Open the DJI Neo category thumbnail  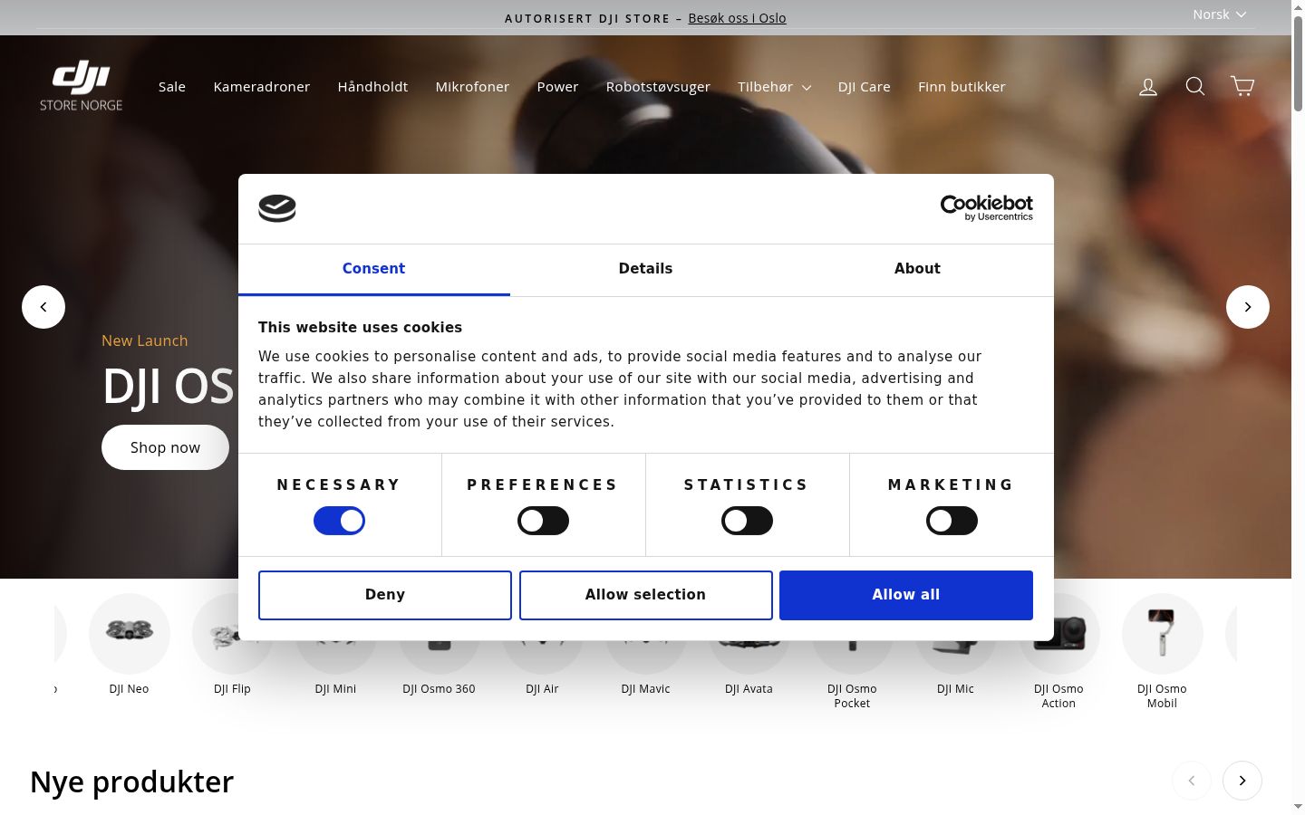[130, 633]
